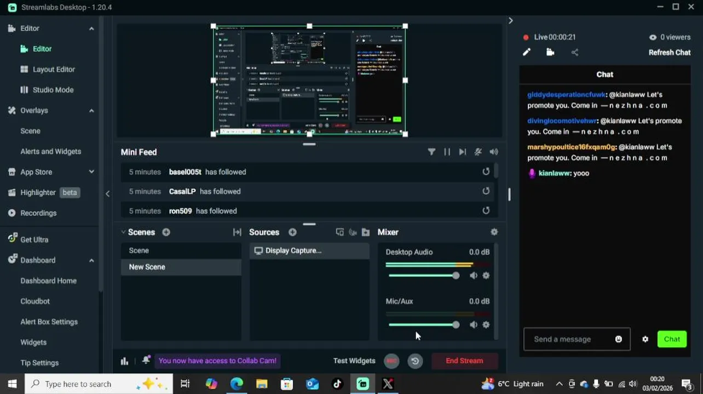This screenshot has width=703, height=394.
Task: Replay the basel005t follow alert
Action: click(486, 172)
